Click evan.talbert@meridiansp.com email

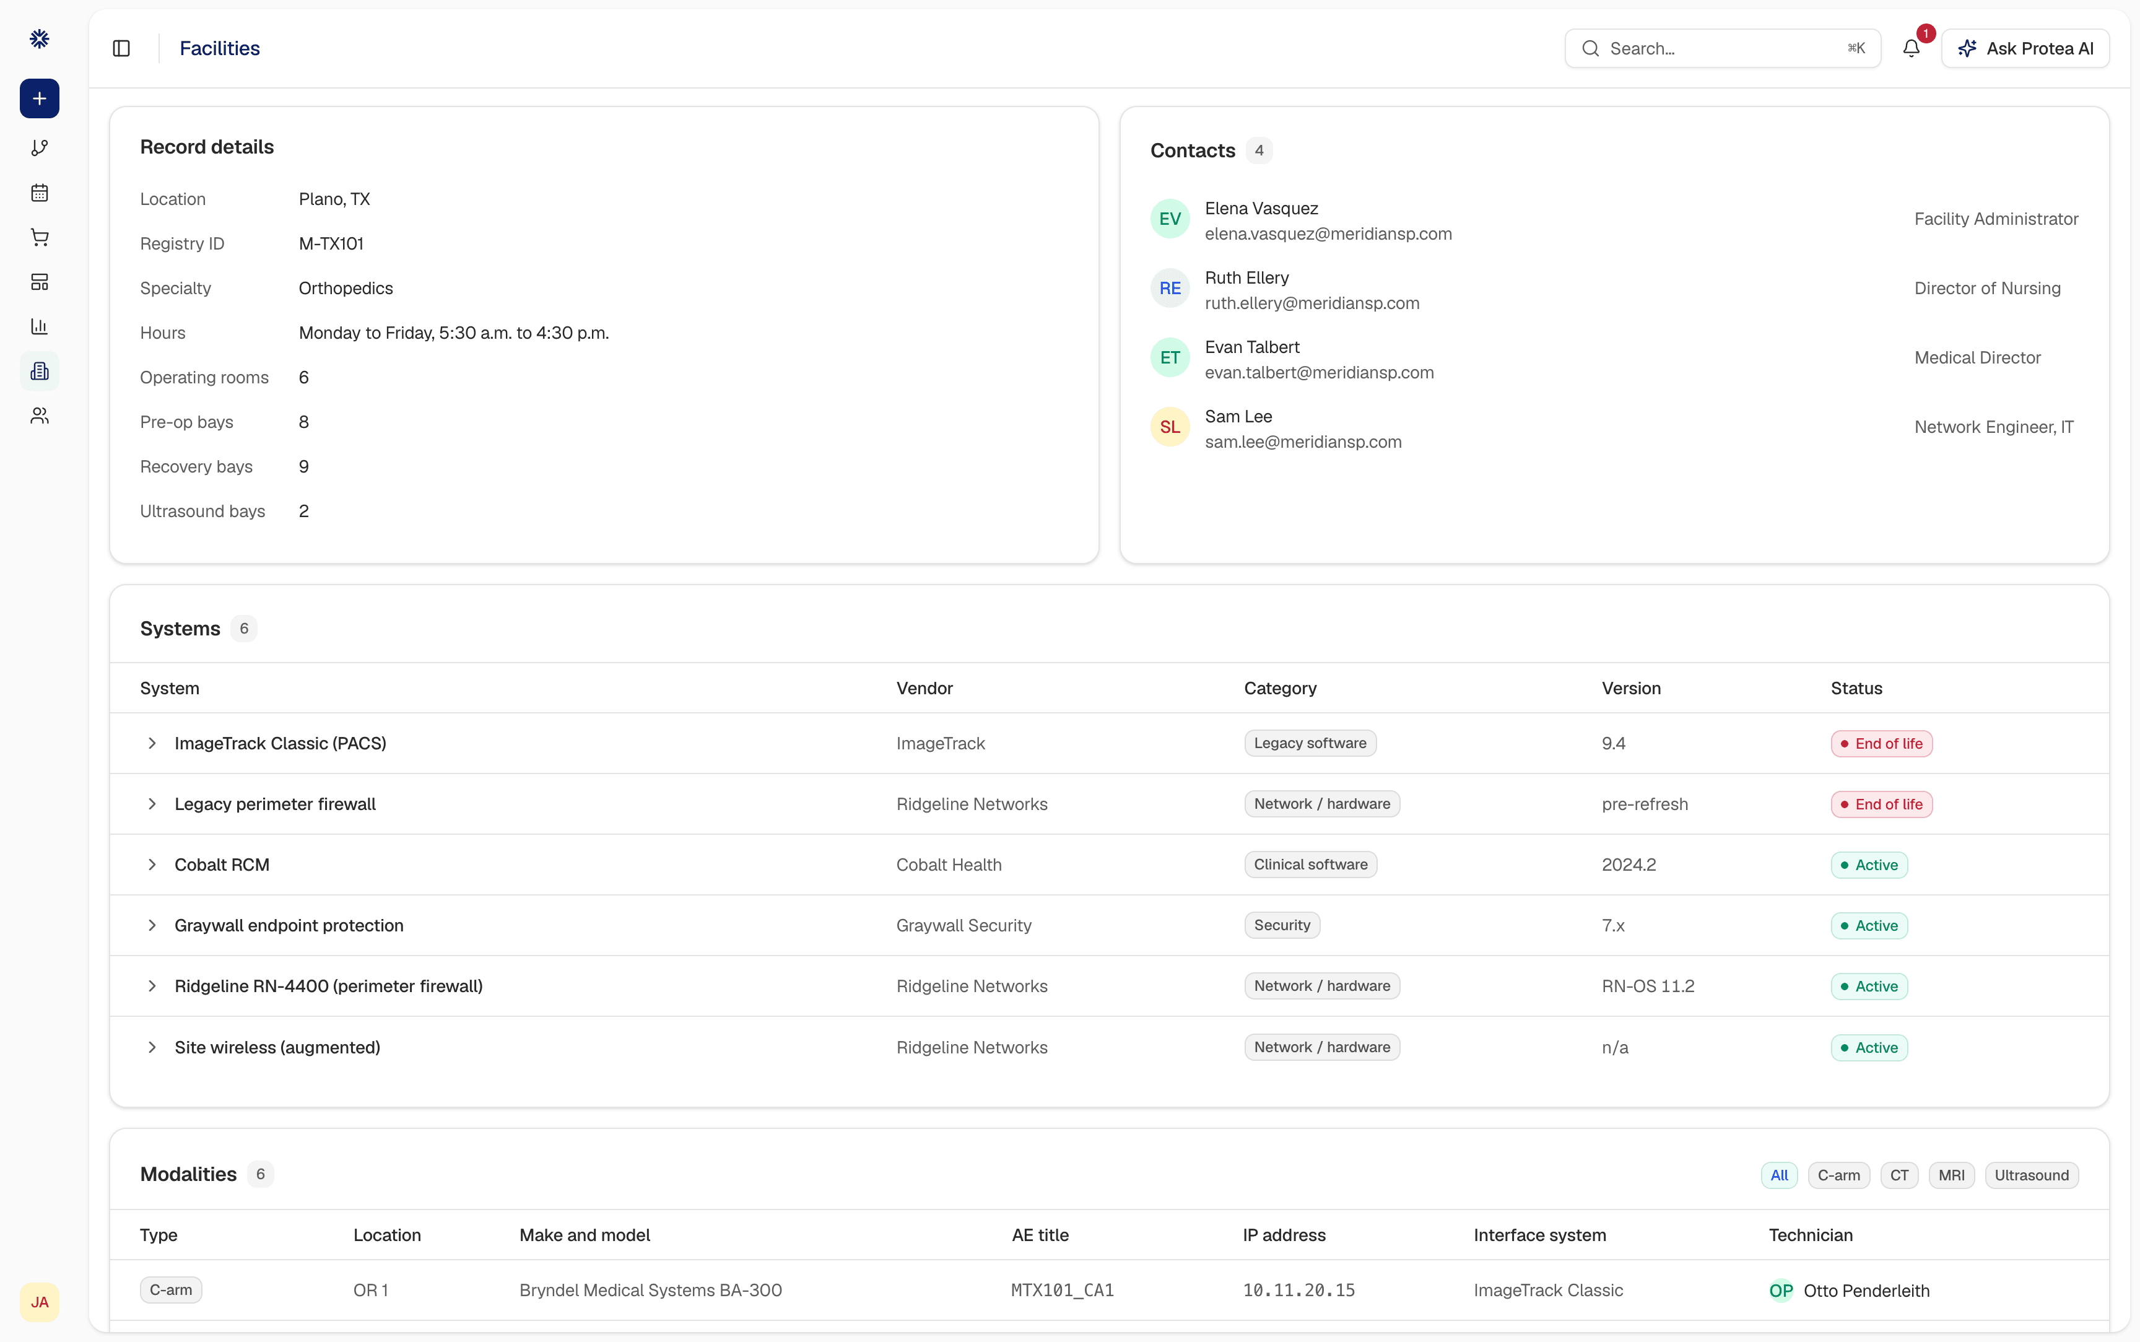1320,372
